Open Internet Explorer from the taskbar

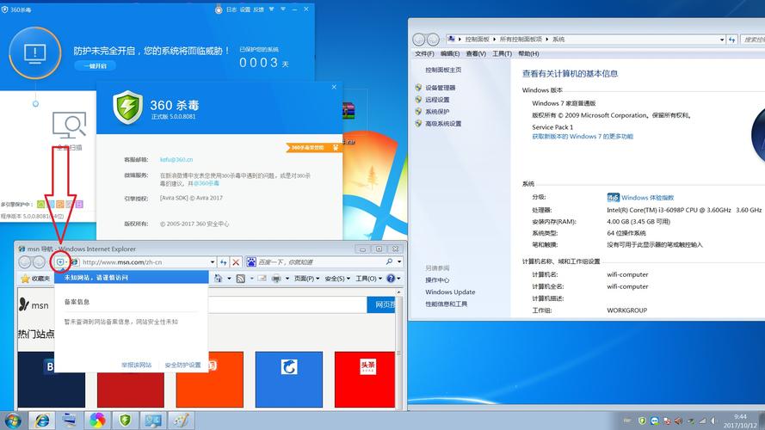(x=42, y=421)
